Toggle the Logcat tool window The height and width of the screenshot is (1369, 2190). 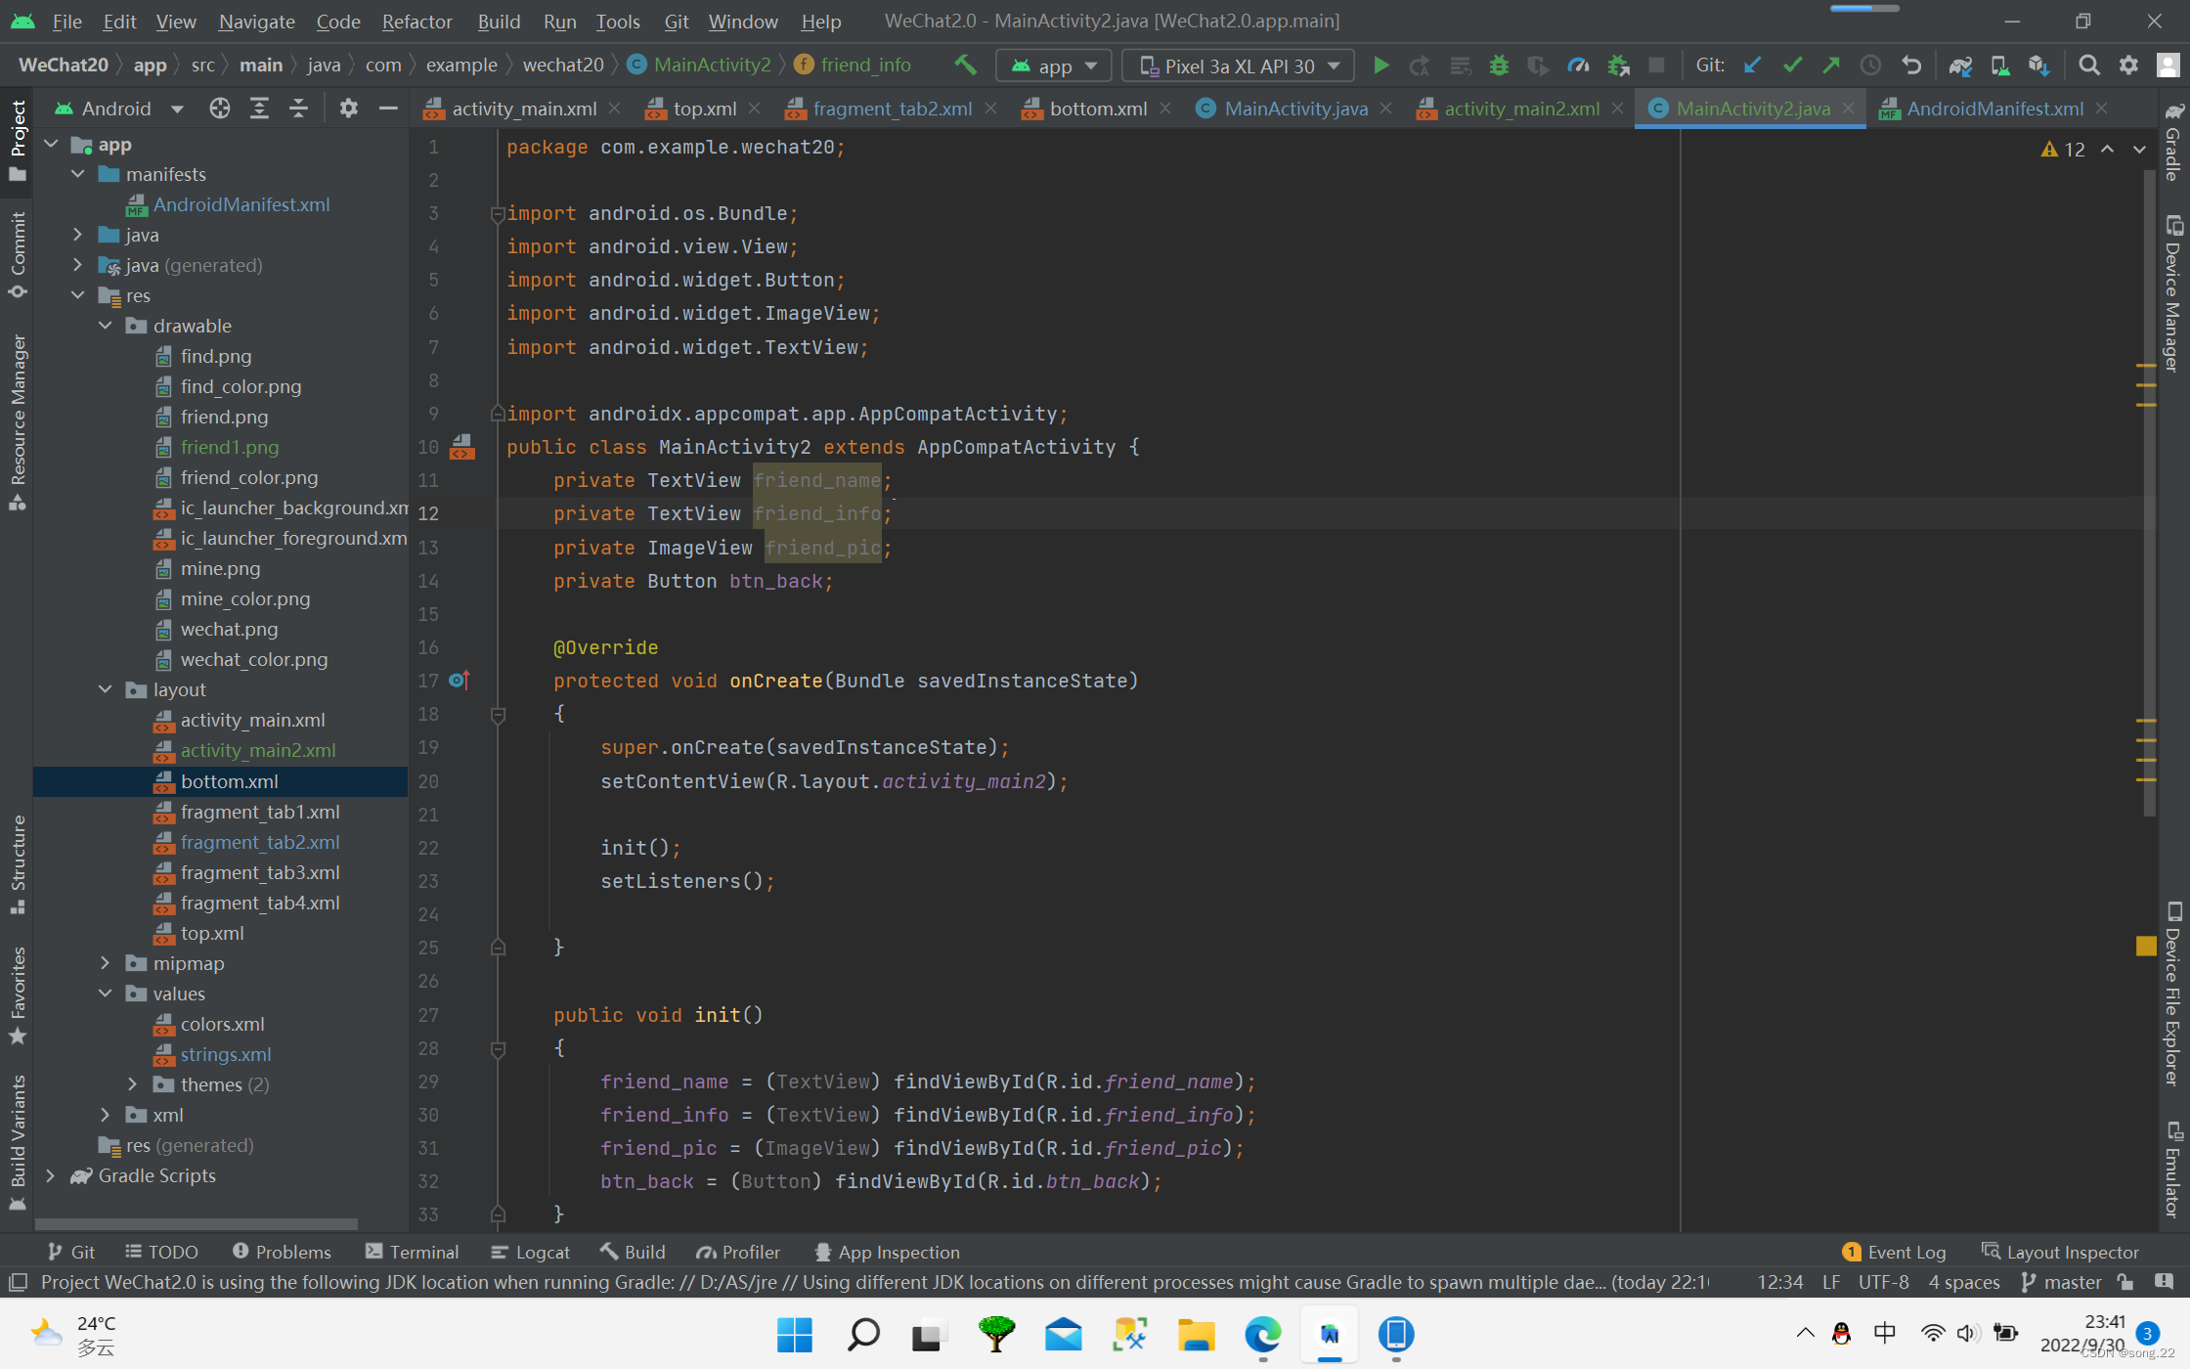click(x=530, y=1252)
